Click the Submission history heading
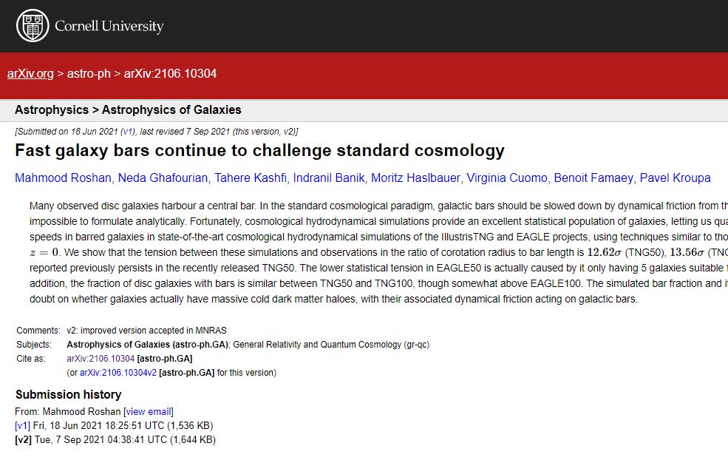The width and height of the screenshot is (728, 463). [x=68, y=395]
